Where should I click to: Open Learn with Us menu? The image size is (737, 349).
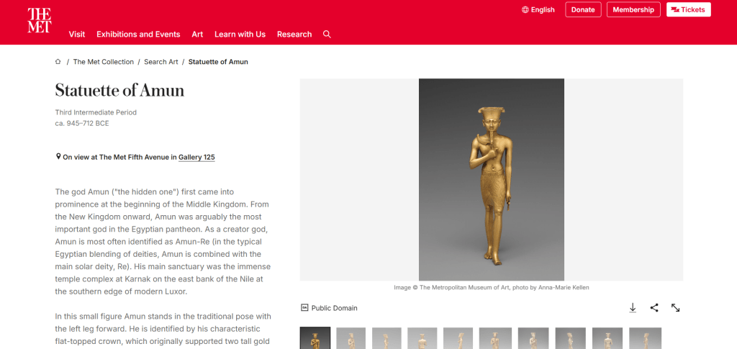click(x=240, y=35)
